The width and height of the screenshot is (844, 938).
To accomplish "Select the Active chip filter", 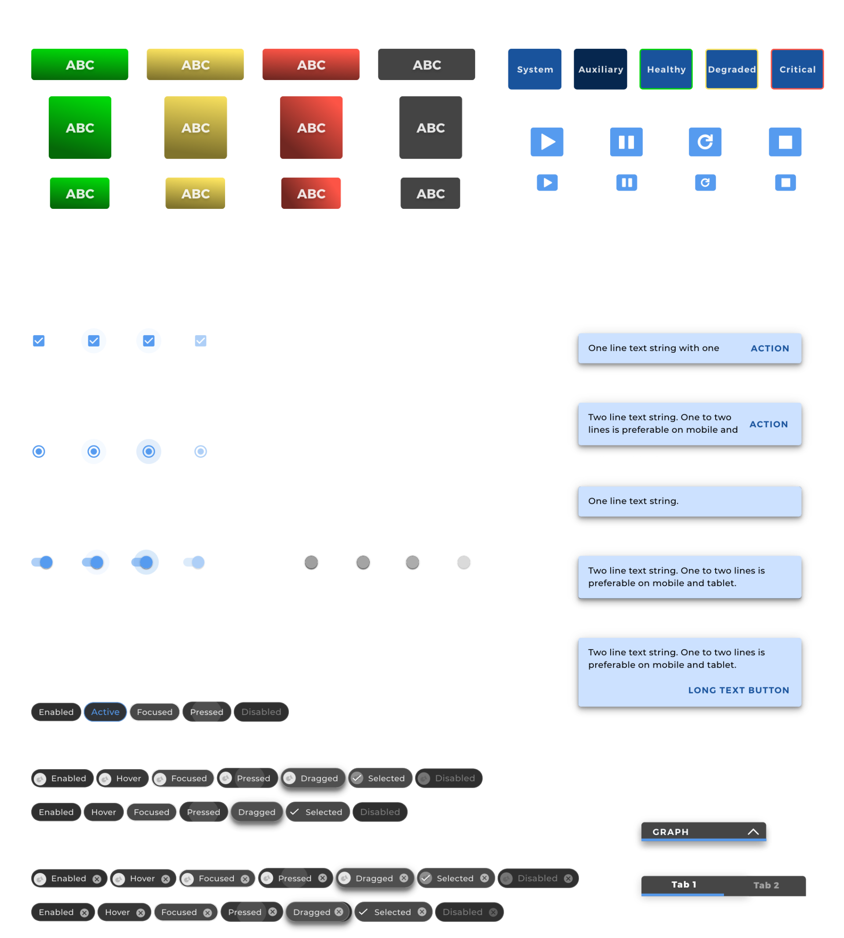I will pyautogui.click(x=105, y=712).
